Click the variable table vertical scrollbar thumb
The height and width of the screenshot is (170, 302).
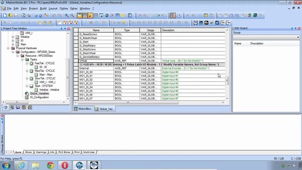tap(227, 81)
